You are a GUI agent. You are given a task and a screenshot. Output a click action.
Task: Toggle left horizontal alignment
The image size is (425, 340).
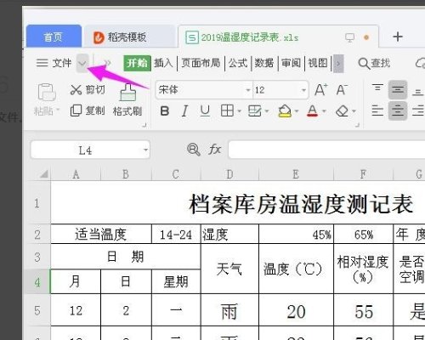click(x=377, y=110)
